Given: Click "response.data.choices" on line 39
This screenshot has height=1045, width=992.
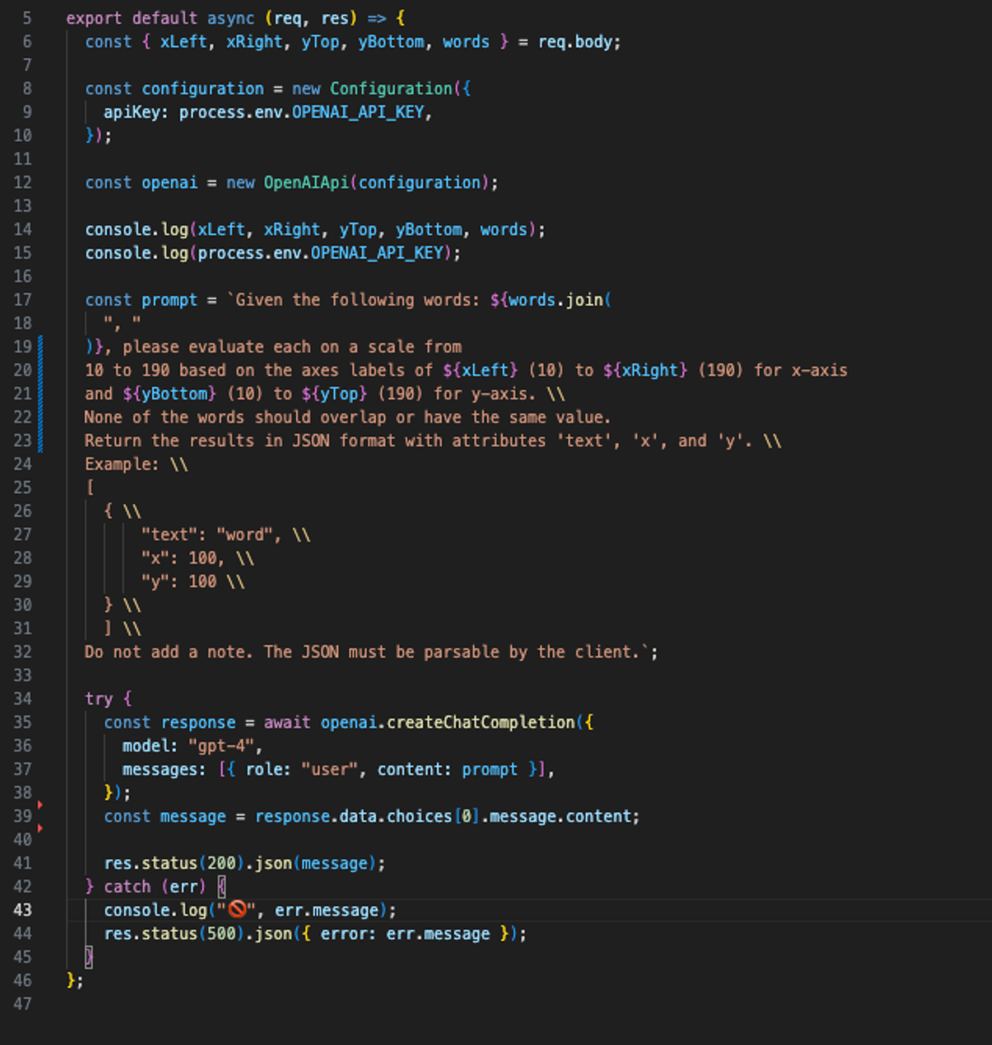Looking at the screenshot, I should pos(353,817).
